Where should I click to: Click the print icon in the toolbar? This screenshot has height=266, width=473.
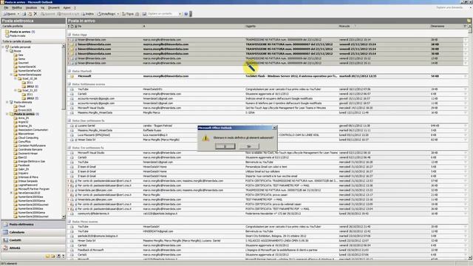pyautogui.click(x=24, y=14)
